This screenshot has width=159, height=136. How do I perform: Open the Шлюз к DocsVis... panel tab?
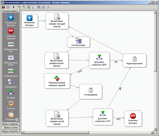point(11,131)
